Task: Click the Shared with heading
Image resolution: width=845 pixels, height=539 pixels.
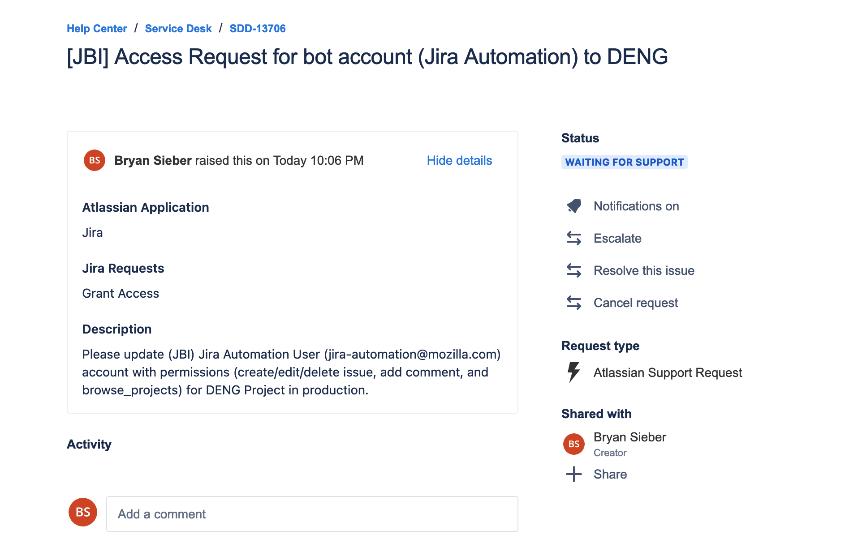Action: tap(596, 414)
